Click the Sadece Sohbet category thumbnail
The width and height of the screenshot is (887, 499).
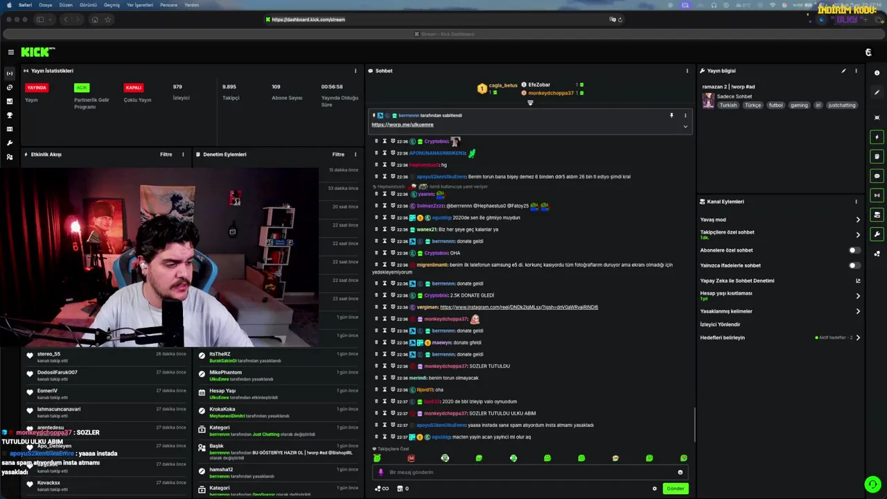click(x=708, y=100)
